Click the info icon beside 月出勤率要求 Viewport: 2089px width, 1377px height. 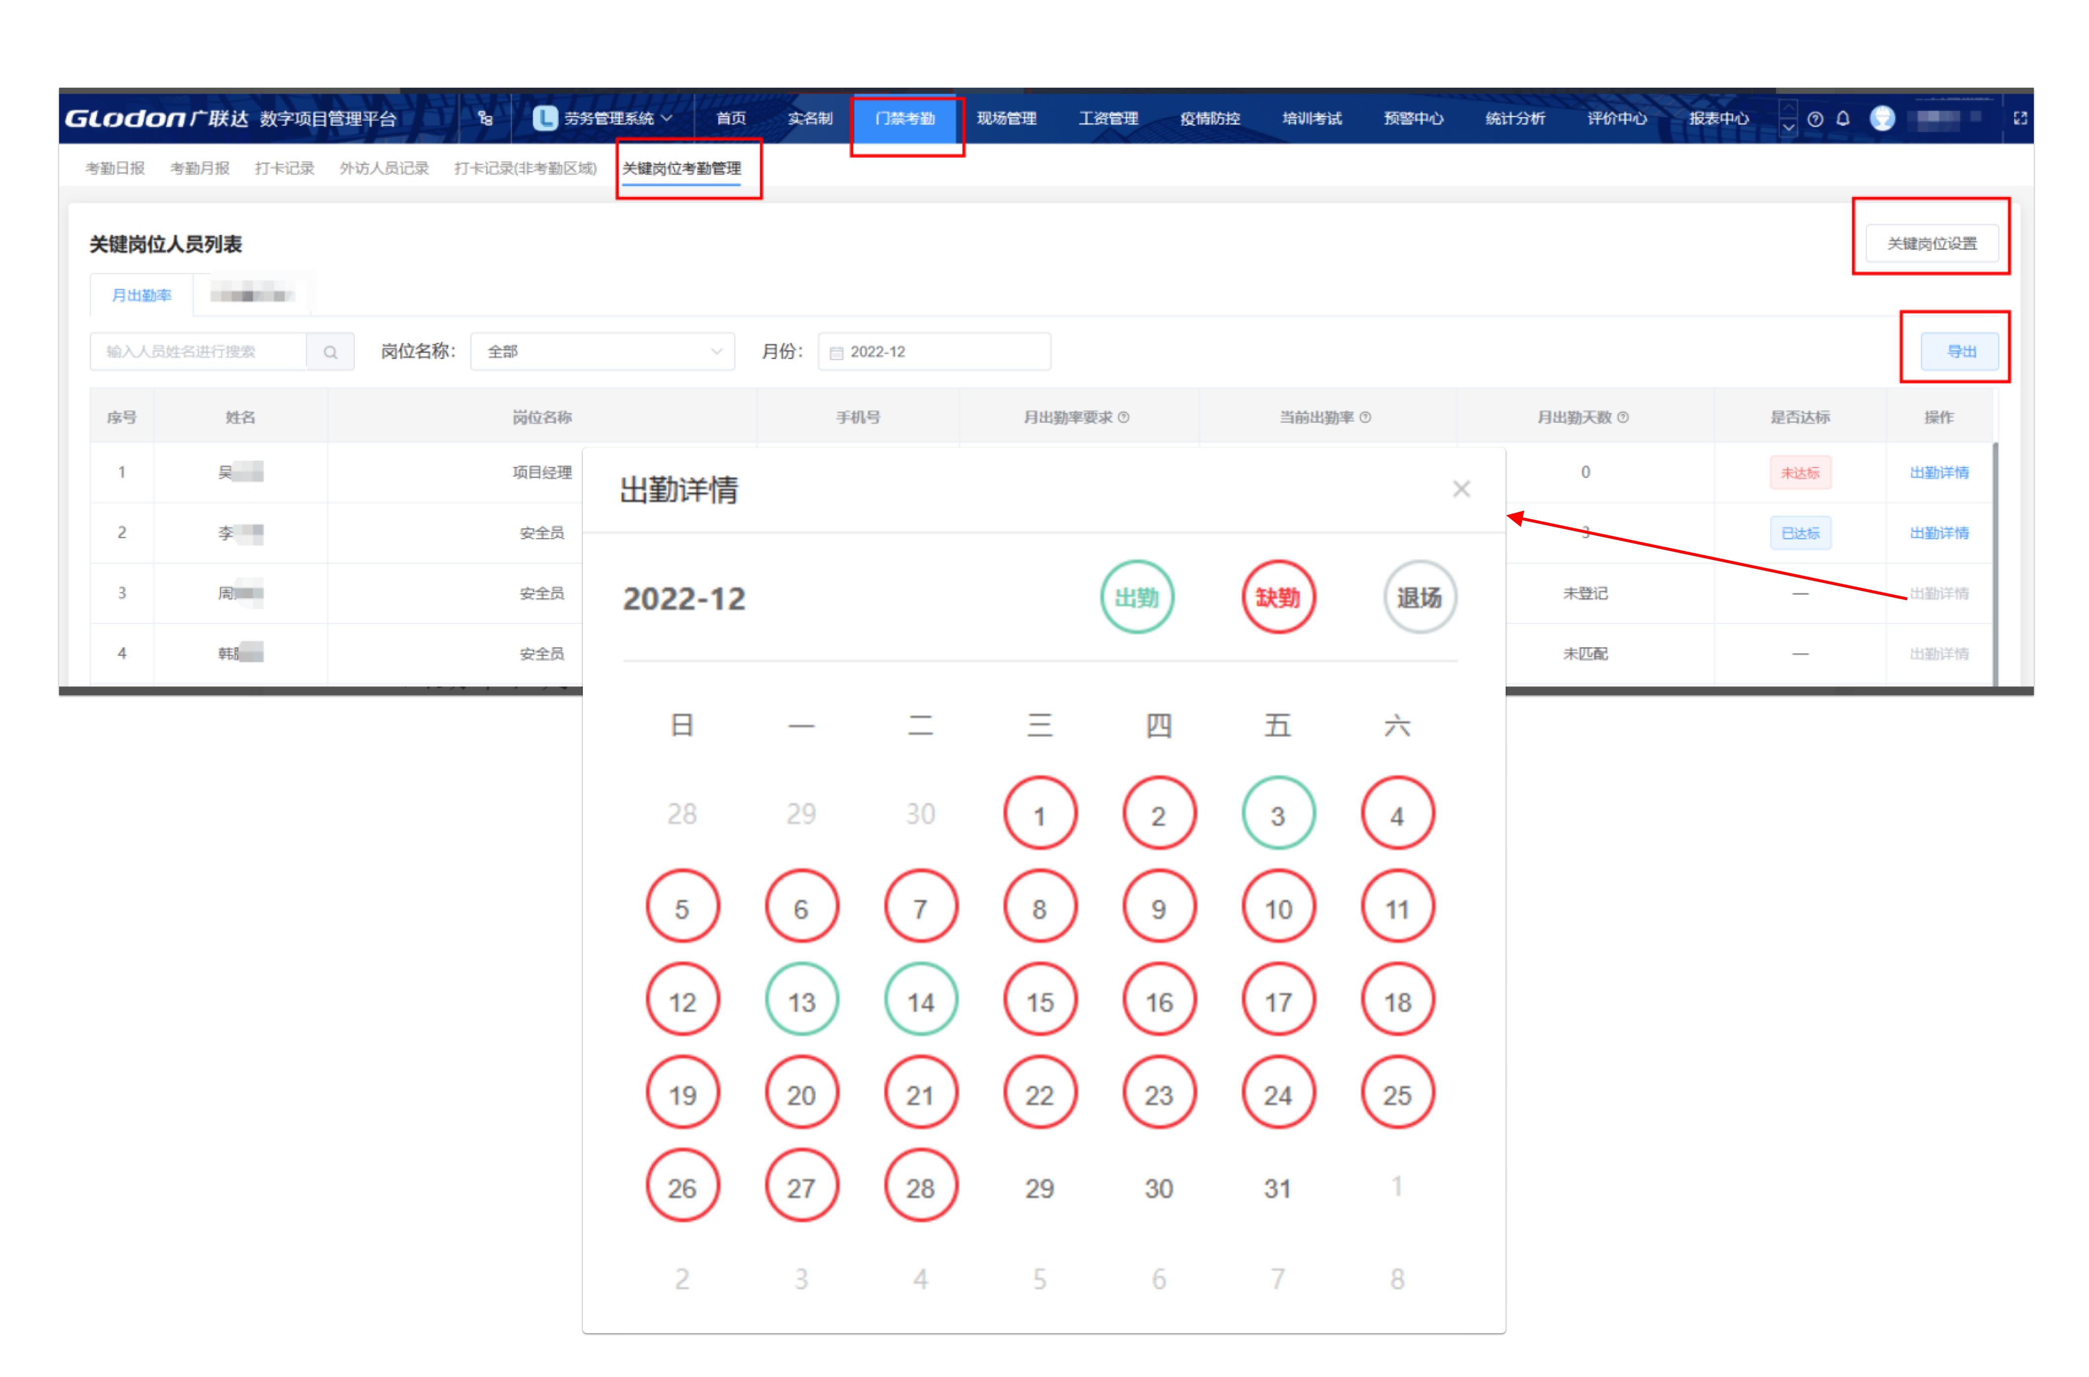1123,417
